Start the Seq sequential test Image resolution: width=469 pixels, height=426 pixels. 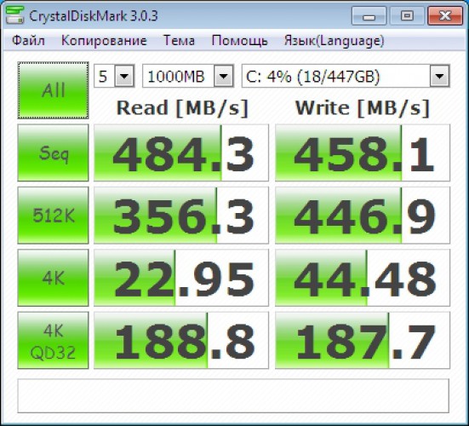[x=54, y=153]
